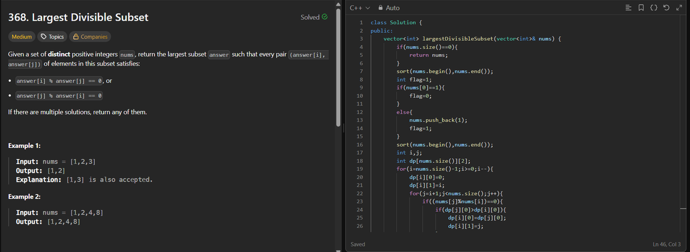Click code line int dp[nums.size()][2];
Image resolution: width=690 pixels, height=252 pixels.
click(x=435, y=162)
